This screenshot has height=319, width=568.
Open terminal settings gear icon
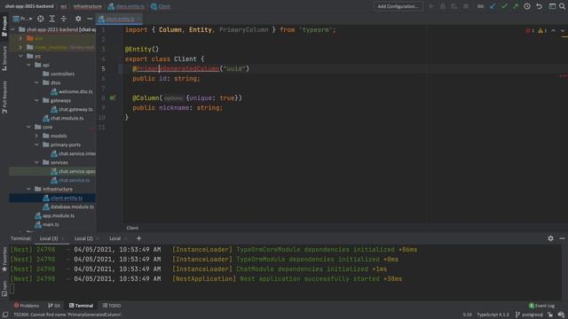pos(550,238)
